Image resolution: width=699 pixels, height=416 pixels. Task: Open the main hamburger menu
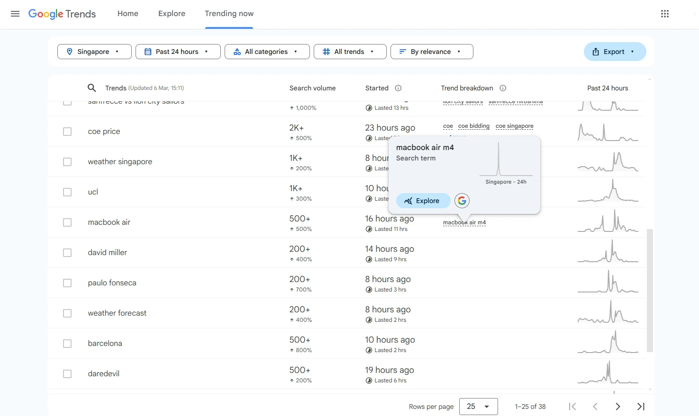(x=15, y=14)
